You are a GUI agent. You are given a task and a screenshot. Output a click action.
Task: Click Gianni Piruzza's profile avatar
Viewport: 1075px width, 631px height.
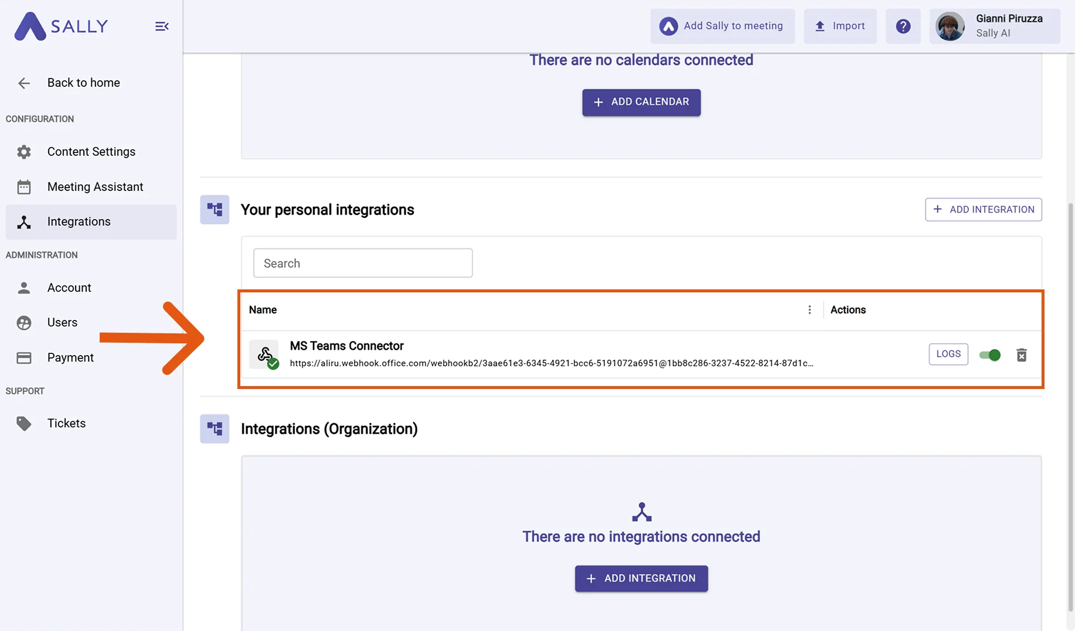(x=950, y=26)
